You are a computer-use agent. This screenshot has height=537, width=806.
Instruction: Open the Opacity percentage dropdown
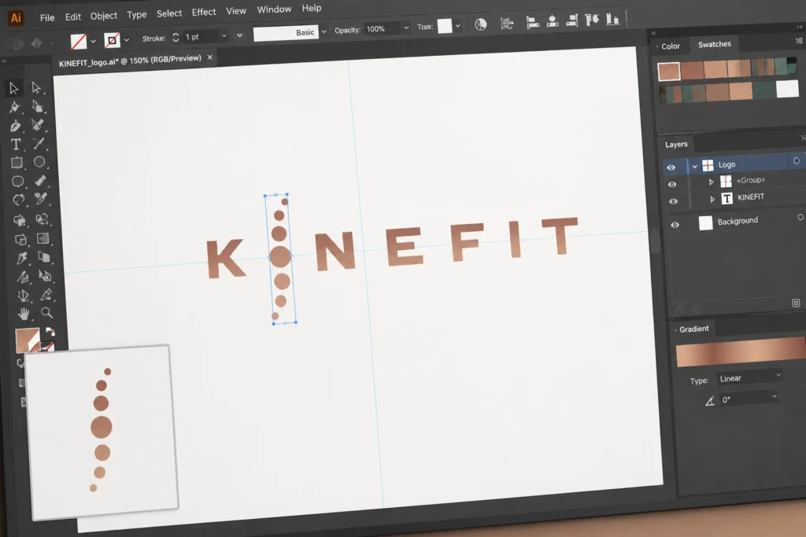406,28
